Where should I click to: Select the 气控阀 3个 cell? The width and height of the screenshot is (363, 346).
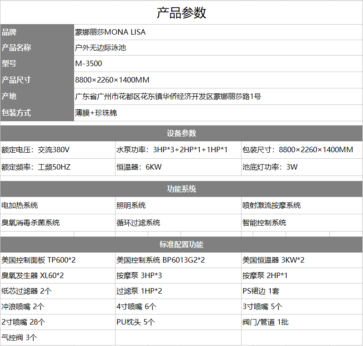pos(19,338)
